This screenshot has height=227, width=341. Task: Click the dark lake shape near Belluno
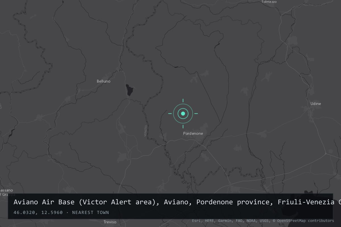(130, 90)
